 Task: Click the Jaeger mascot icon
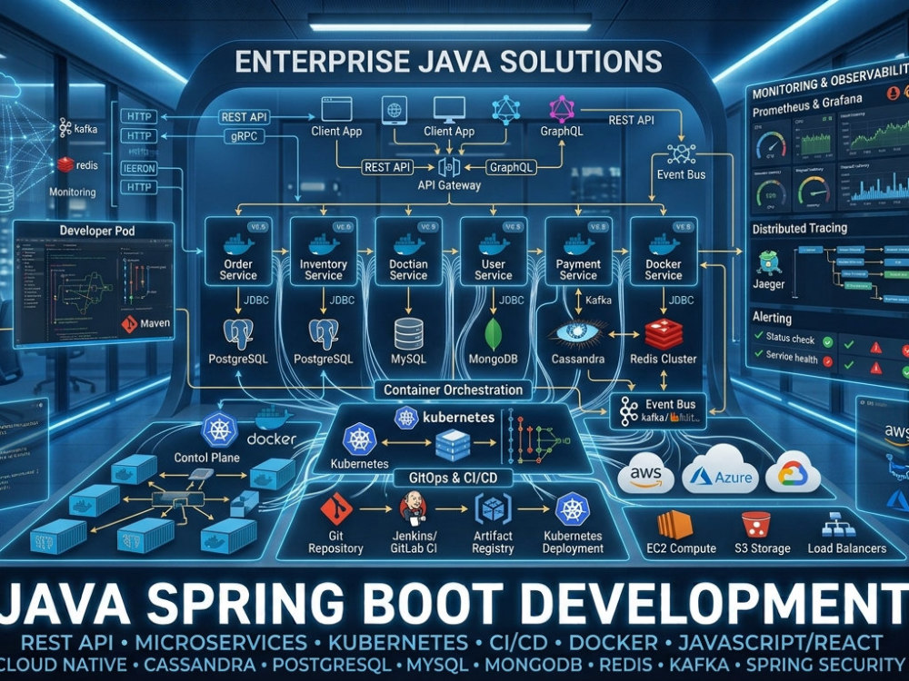[769, 263]
